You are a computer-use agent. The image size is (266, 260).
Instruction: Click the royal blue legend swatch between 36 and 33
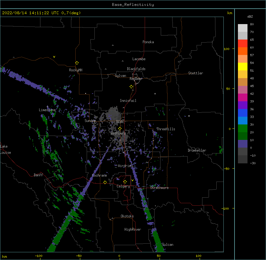pos(243,113)
